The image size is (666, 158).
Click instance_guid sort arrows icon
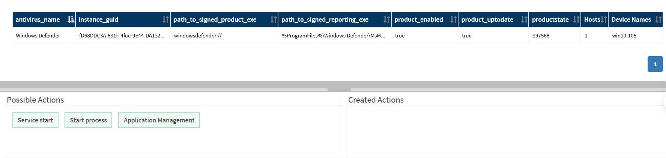tap(165, 19)
